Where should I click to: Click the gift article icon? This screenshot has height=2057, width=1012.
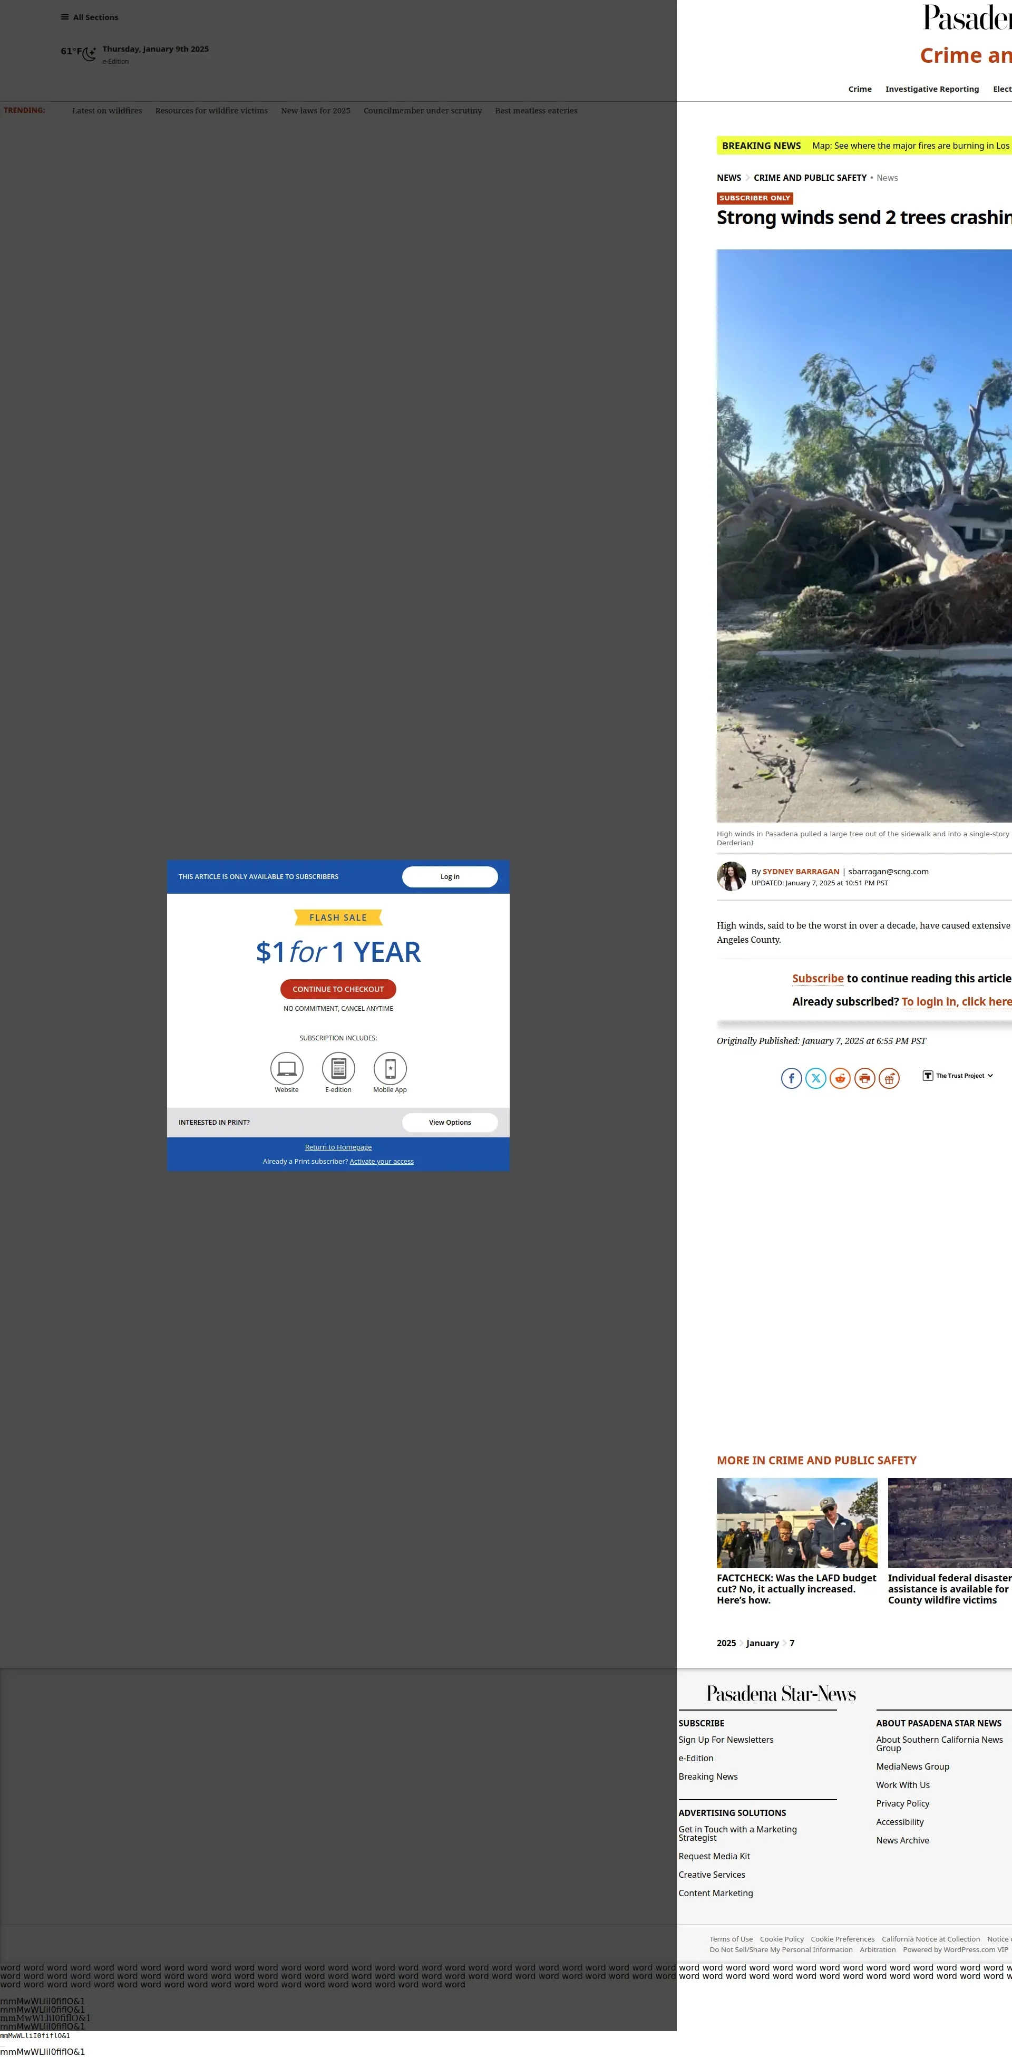(x=889, y=1078)
